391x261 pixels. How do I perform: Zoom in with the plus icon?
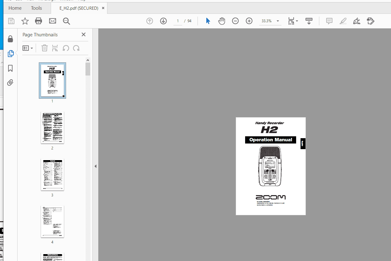tap(249, 21)
